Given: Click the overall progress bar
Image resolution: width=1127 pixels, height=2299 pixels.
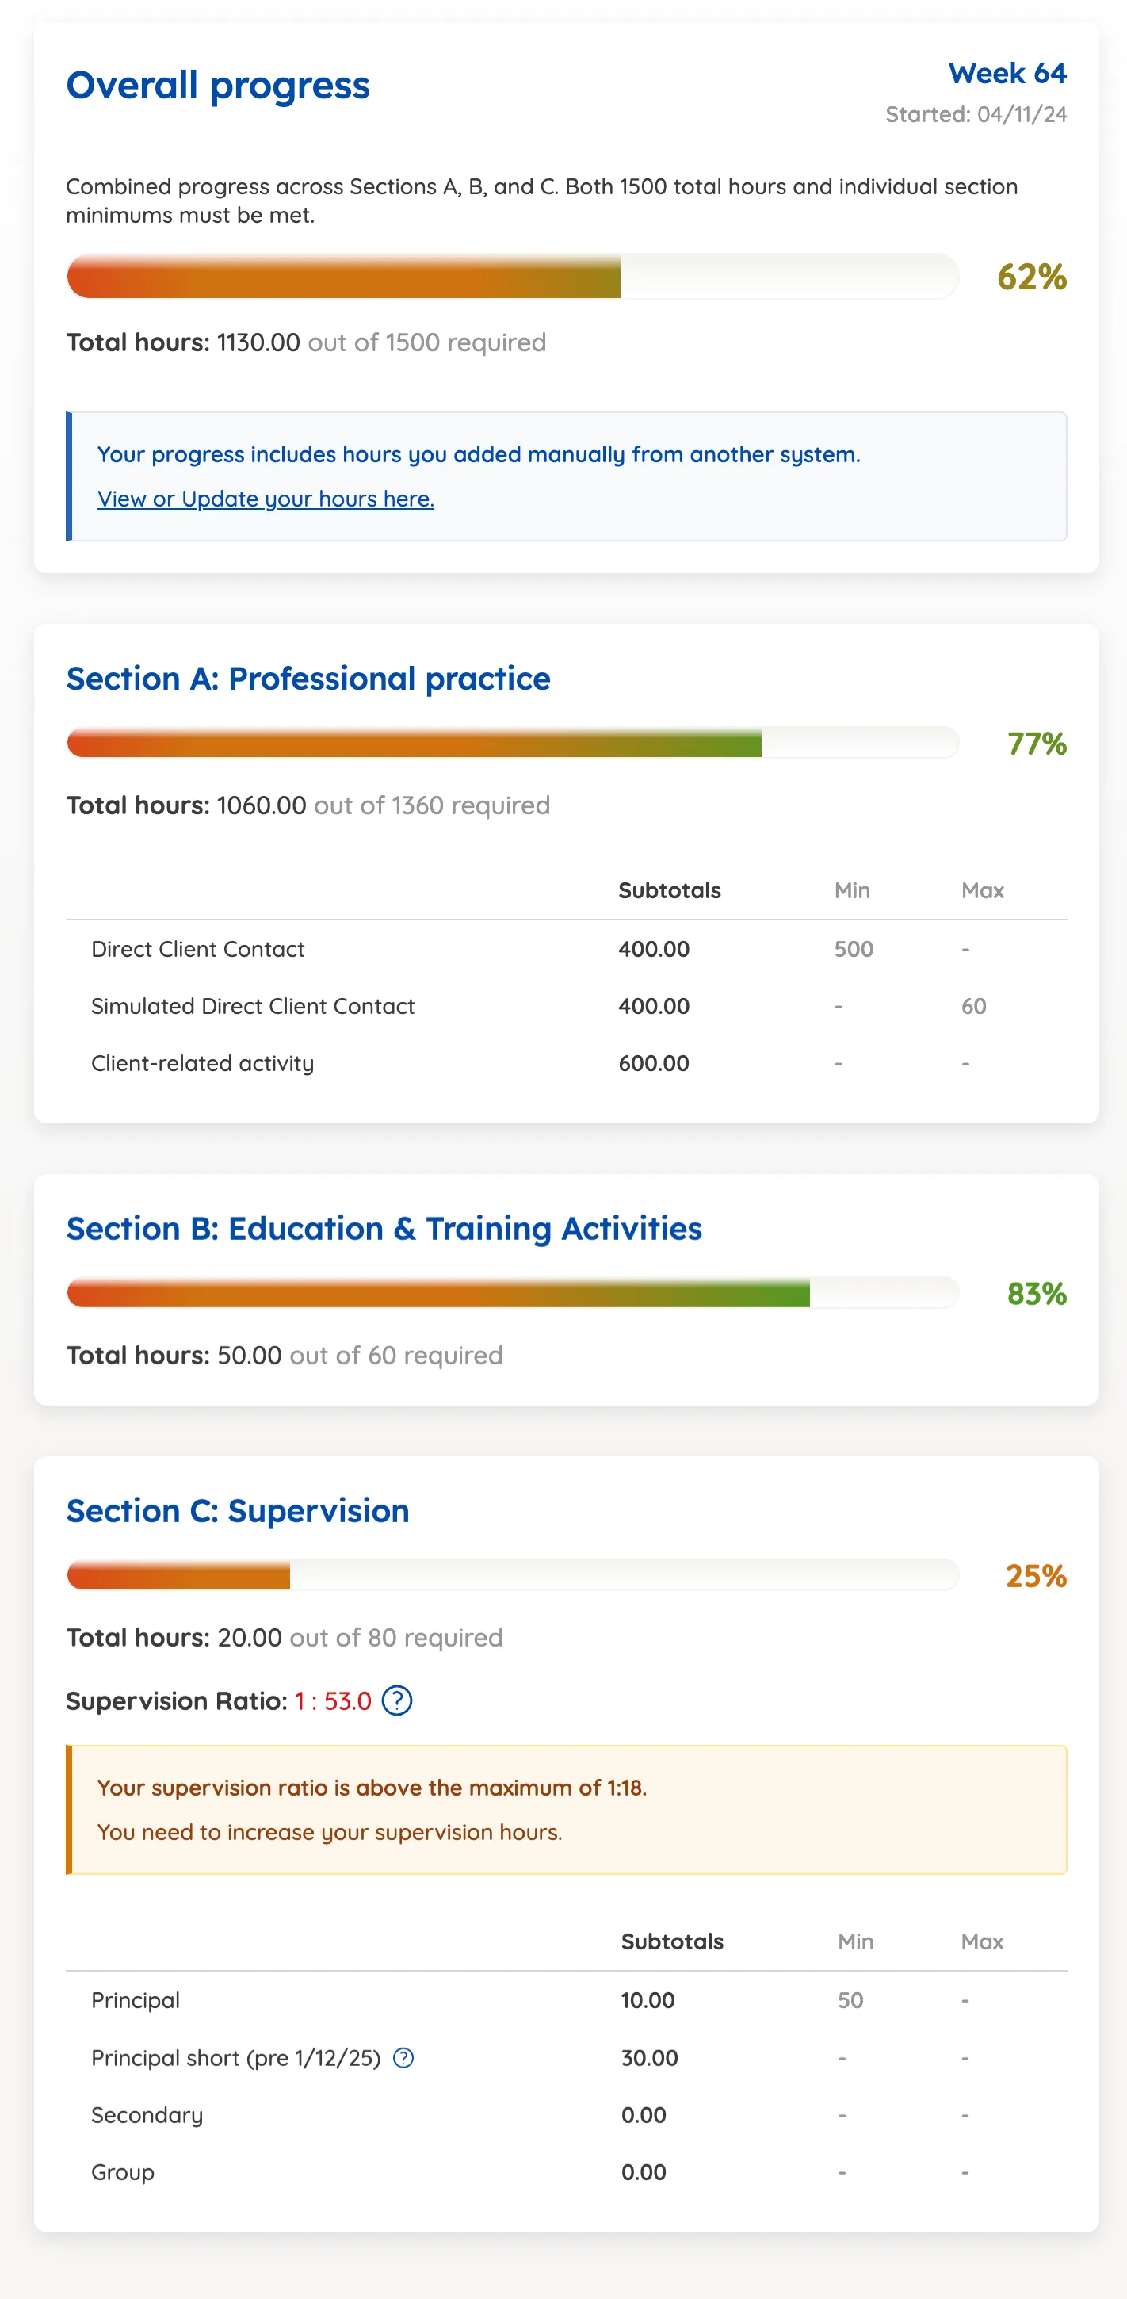Looking at the screenshot, I should point(513,277).
